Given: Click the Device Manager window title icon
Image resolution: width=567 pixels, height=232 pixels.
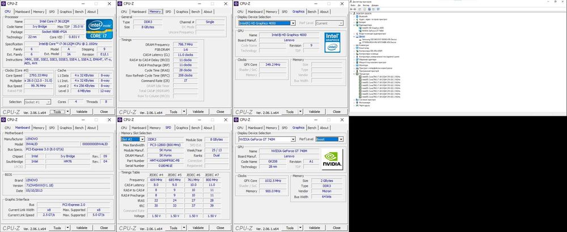Looking at the screenshot, I should [351, 2].
